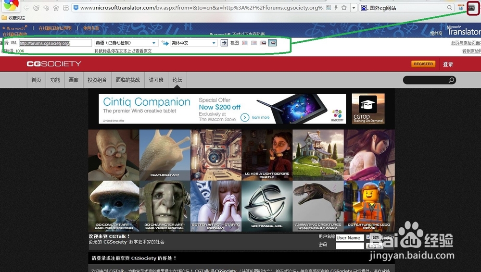
Task: Expand the address bar history dropdown arrow
Action: click(354, 8)
